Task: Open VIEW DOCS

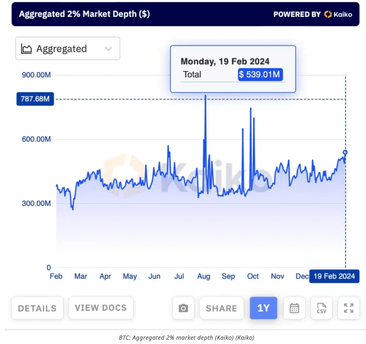Action: click(100, 308)
